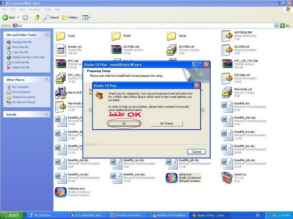This screenshot has height=219, width=293.
Task: Click E-mail this file link
Action: pos(20,62)
